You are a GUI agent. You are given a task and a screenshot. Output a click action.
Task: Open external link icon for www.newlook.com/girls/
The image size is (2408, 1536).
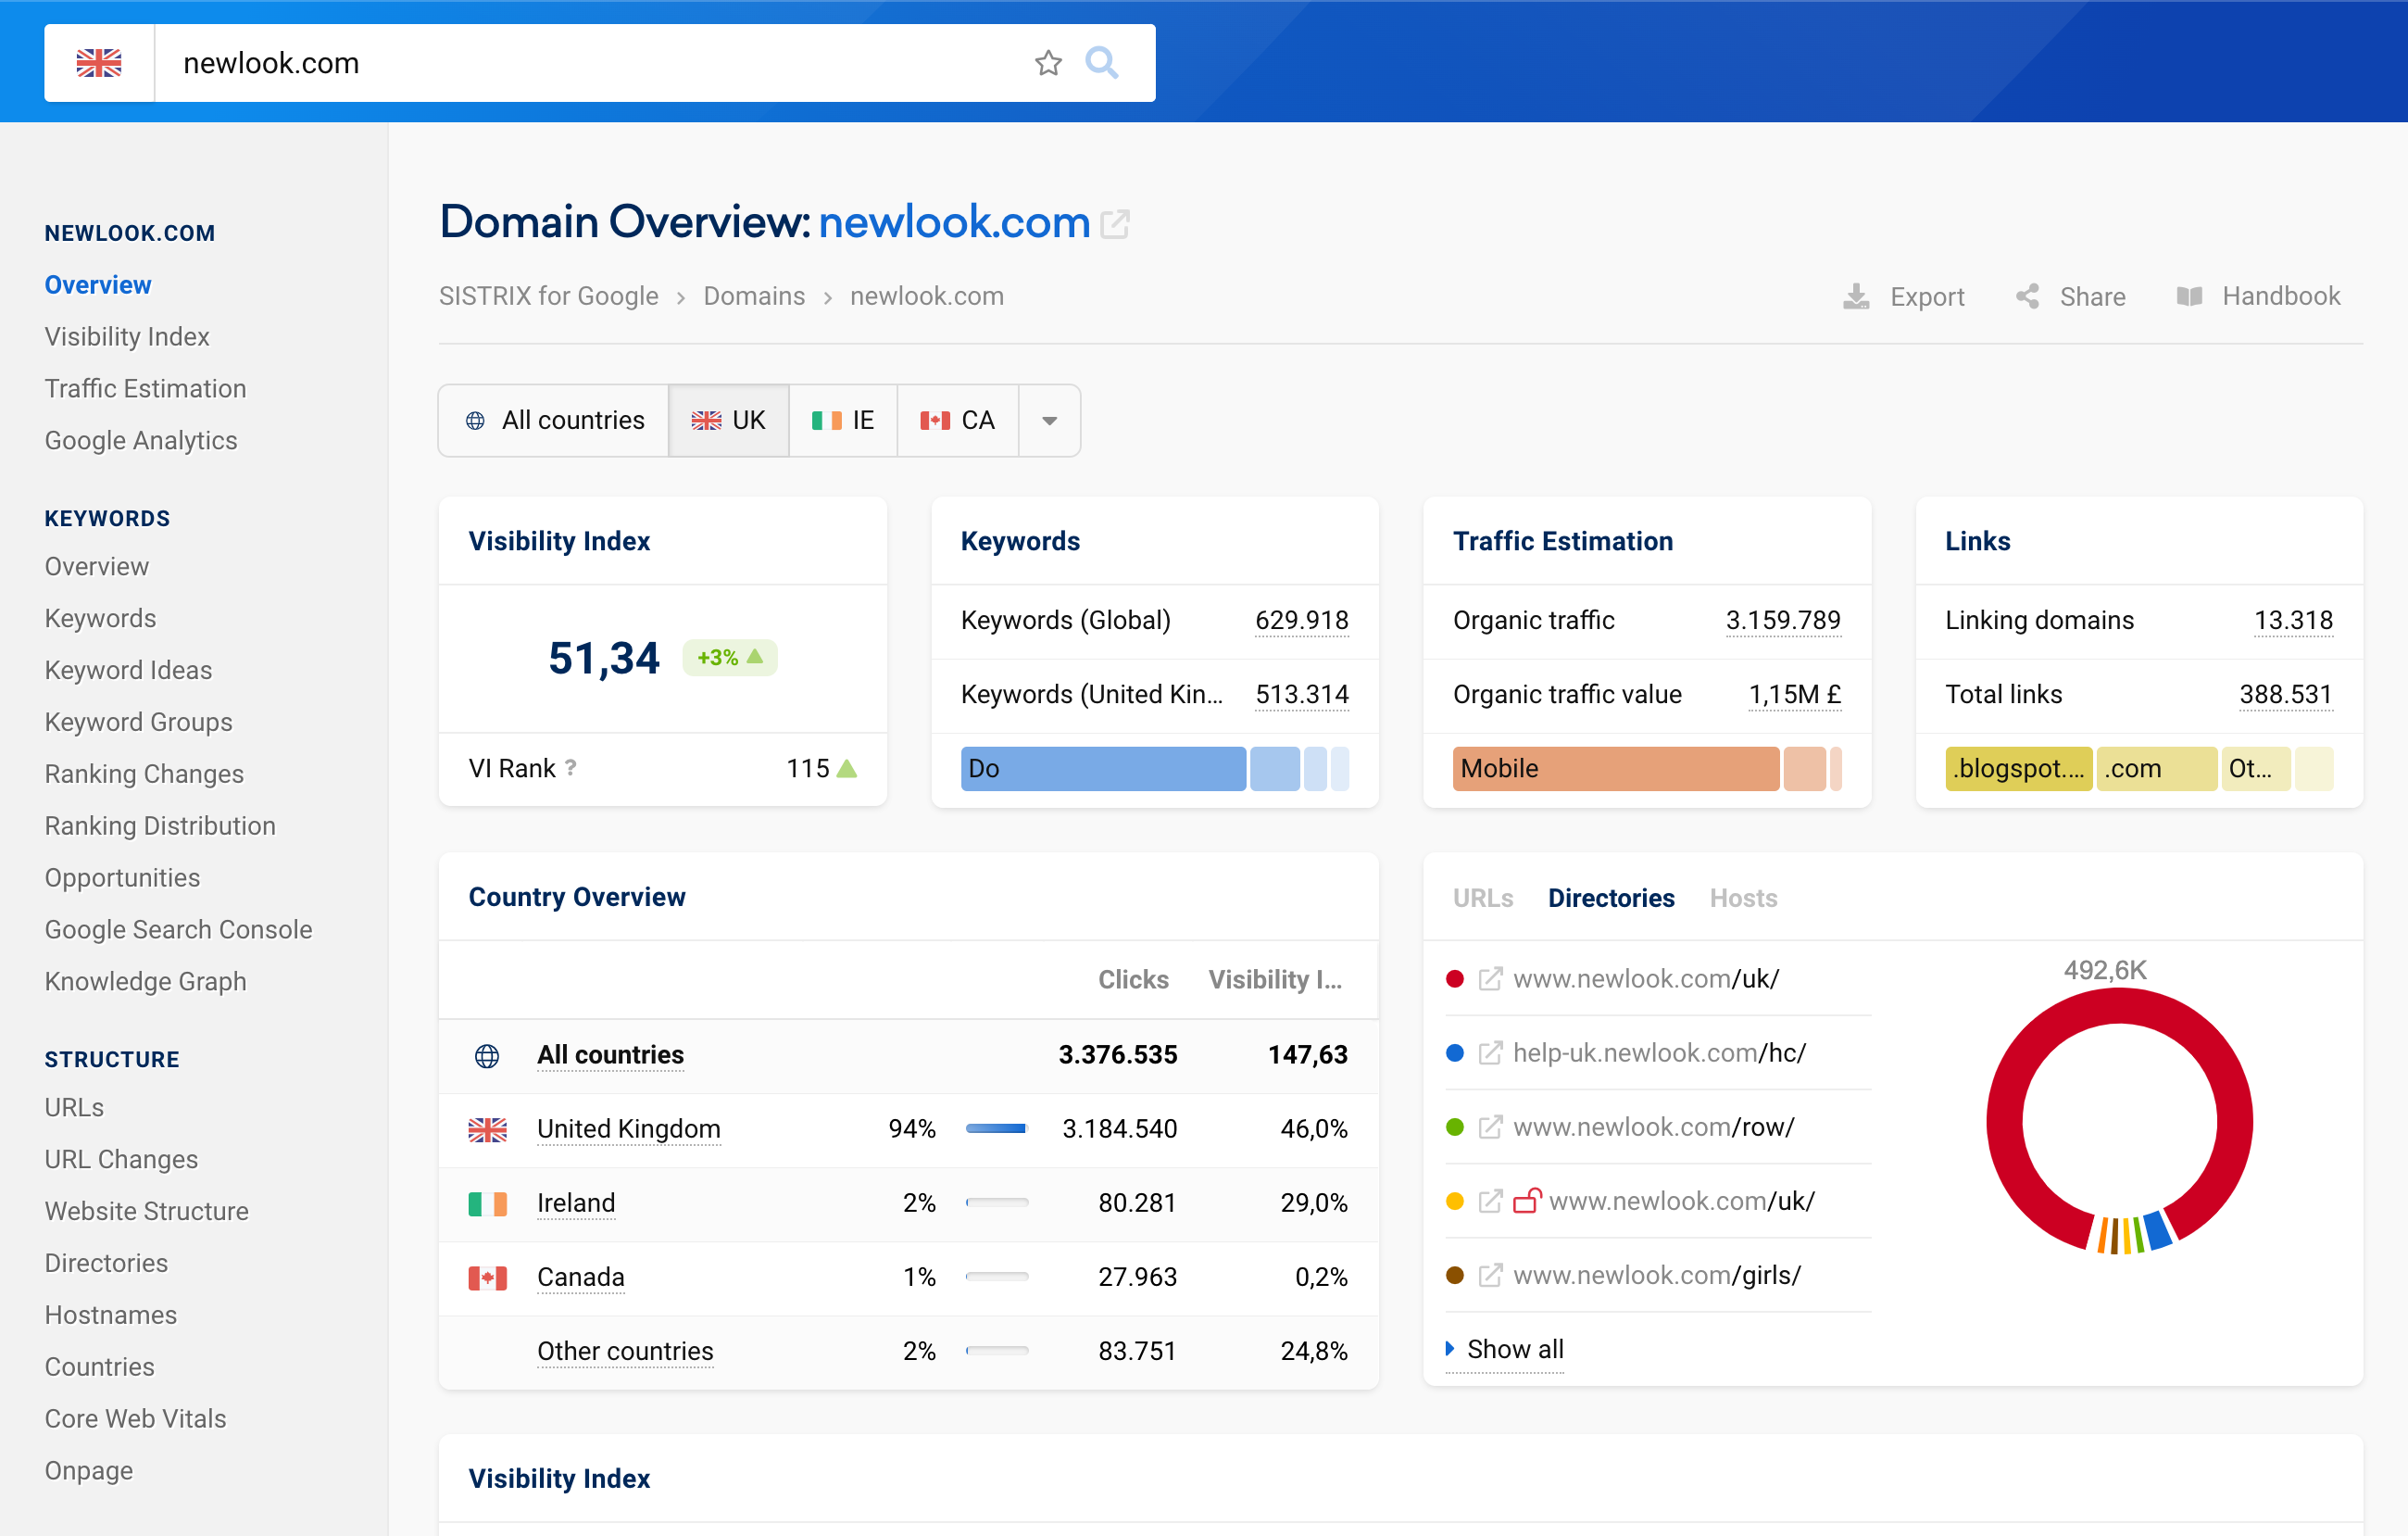[x=1490, y=1275]
